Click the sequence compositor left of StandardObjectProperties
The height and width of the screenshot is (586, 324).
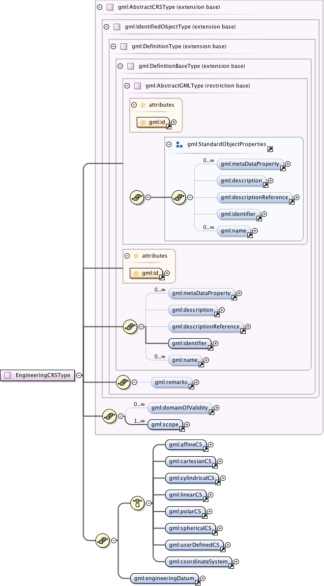pyautogui.click(x=137, y=197)
